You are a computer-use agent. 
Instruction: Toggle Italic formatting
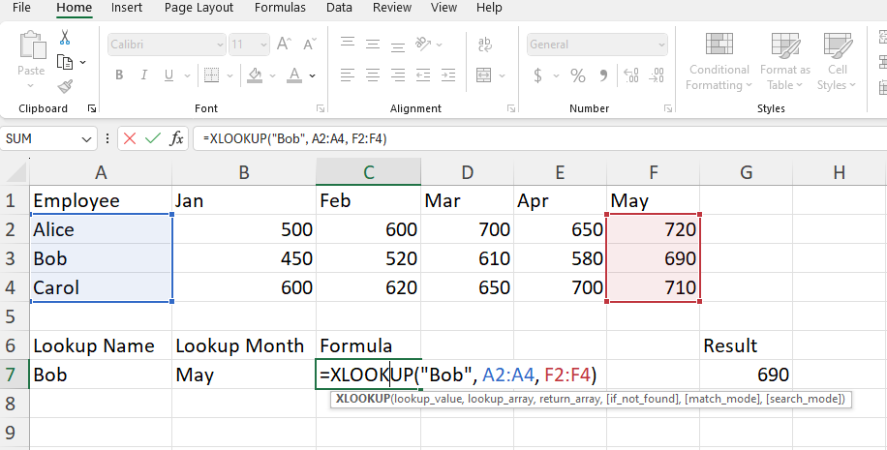(x=145, y=75)
